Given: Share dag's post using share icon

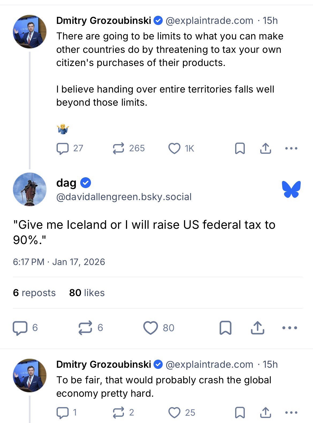Looking at the screenshot, I should coord(257,328).
